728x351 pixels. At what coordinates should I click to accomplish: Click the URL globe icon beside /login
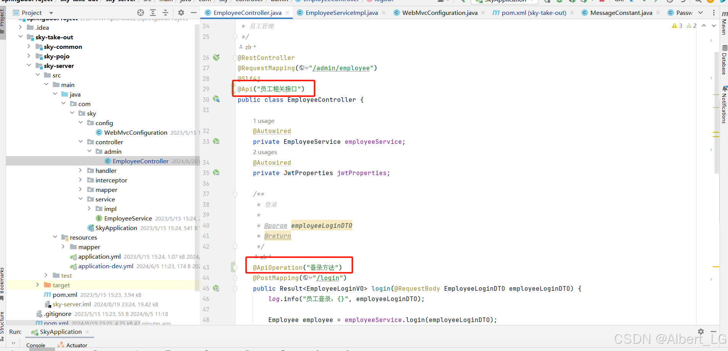pos(307,278)
